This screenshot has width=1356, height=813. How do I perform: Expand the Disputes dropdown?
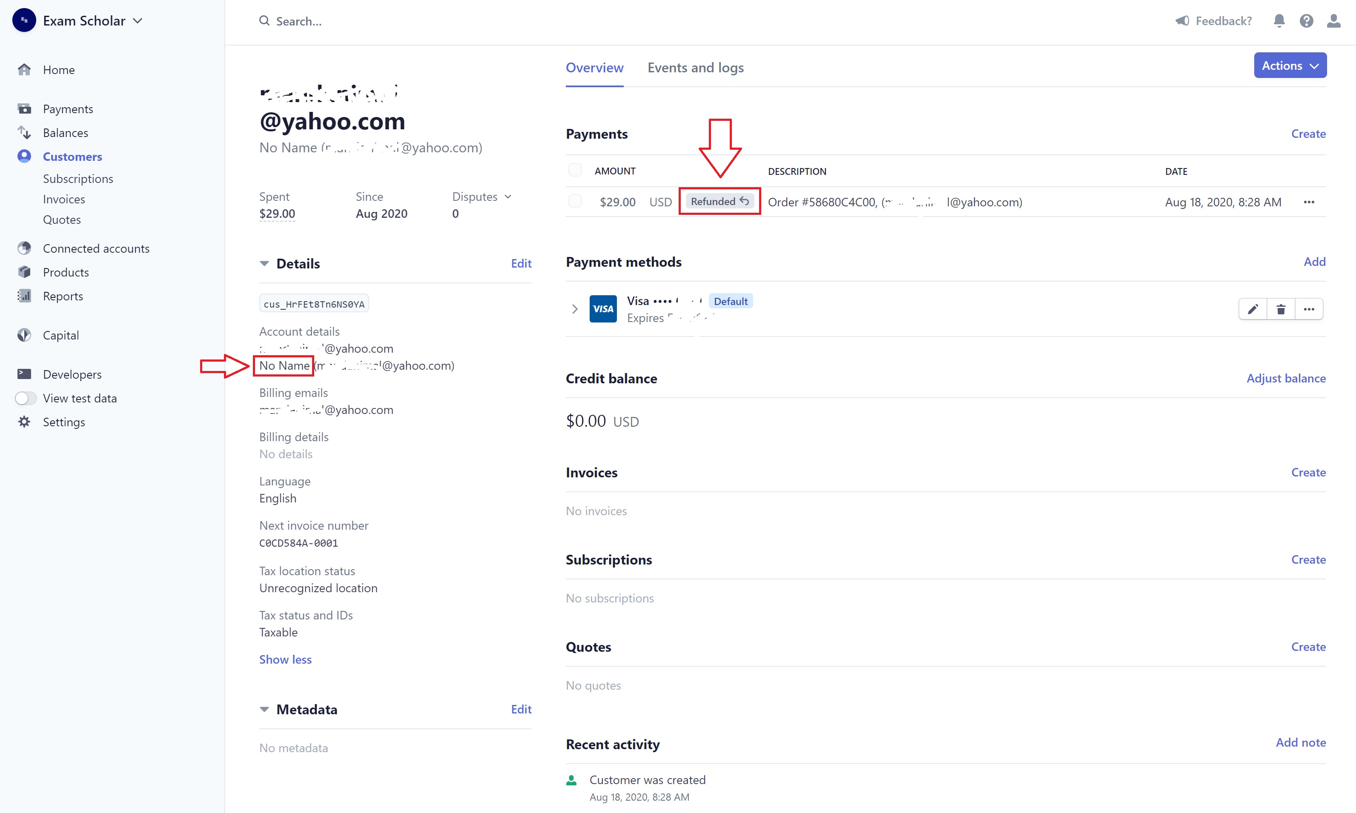pyautogui.click(x=481, y=196)
